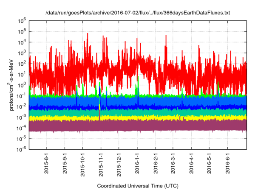Viewport: 272px width, 190px height.
Task: Click the light blue flux data band
Action: point(138,101)
